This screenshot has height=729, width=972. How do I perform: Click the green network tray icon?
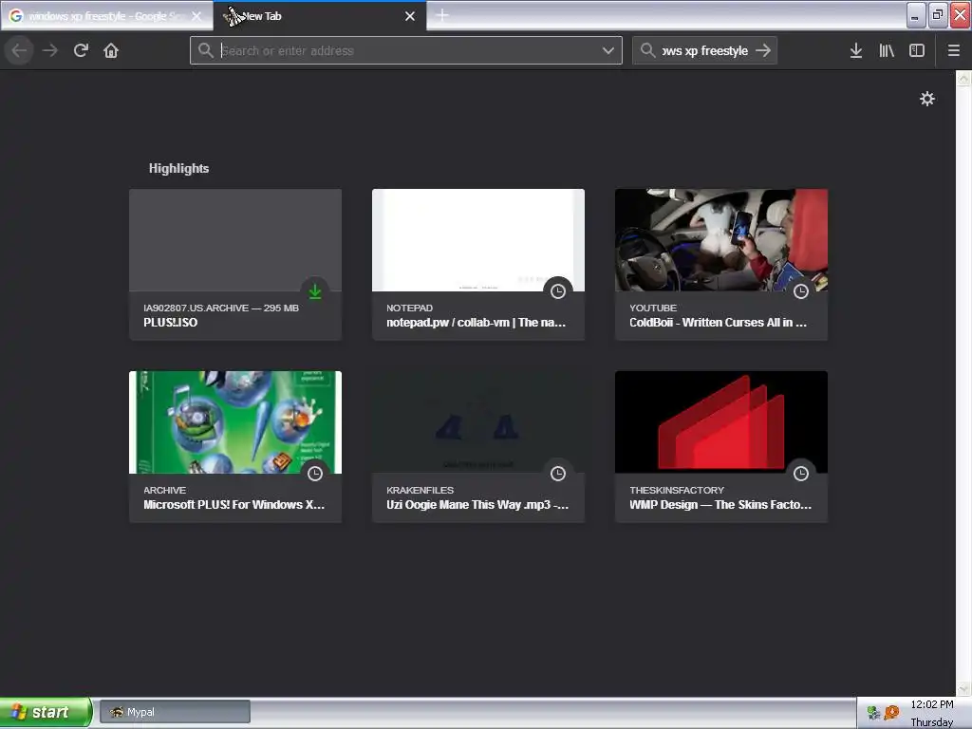coord(873,713)
